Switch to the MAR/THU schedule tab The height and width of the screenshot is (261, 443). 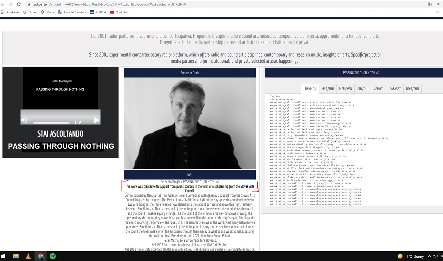(x=327, y=89)
